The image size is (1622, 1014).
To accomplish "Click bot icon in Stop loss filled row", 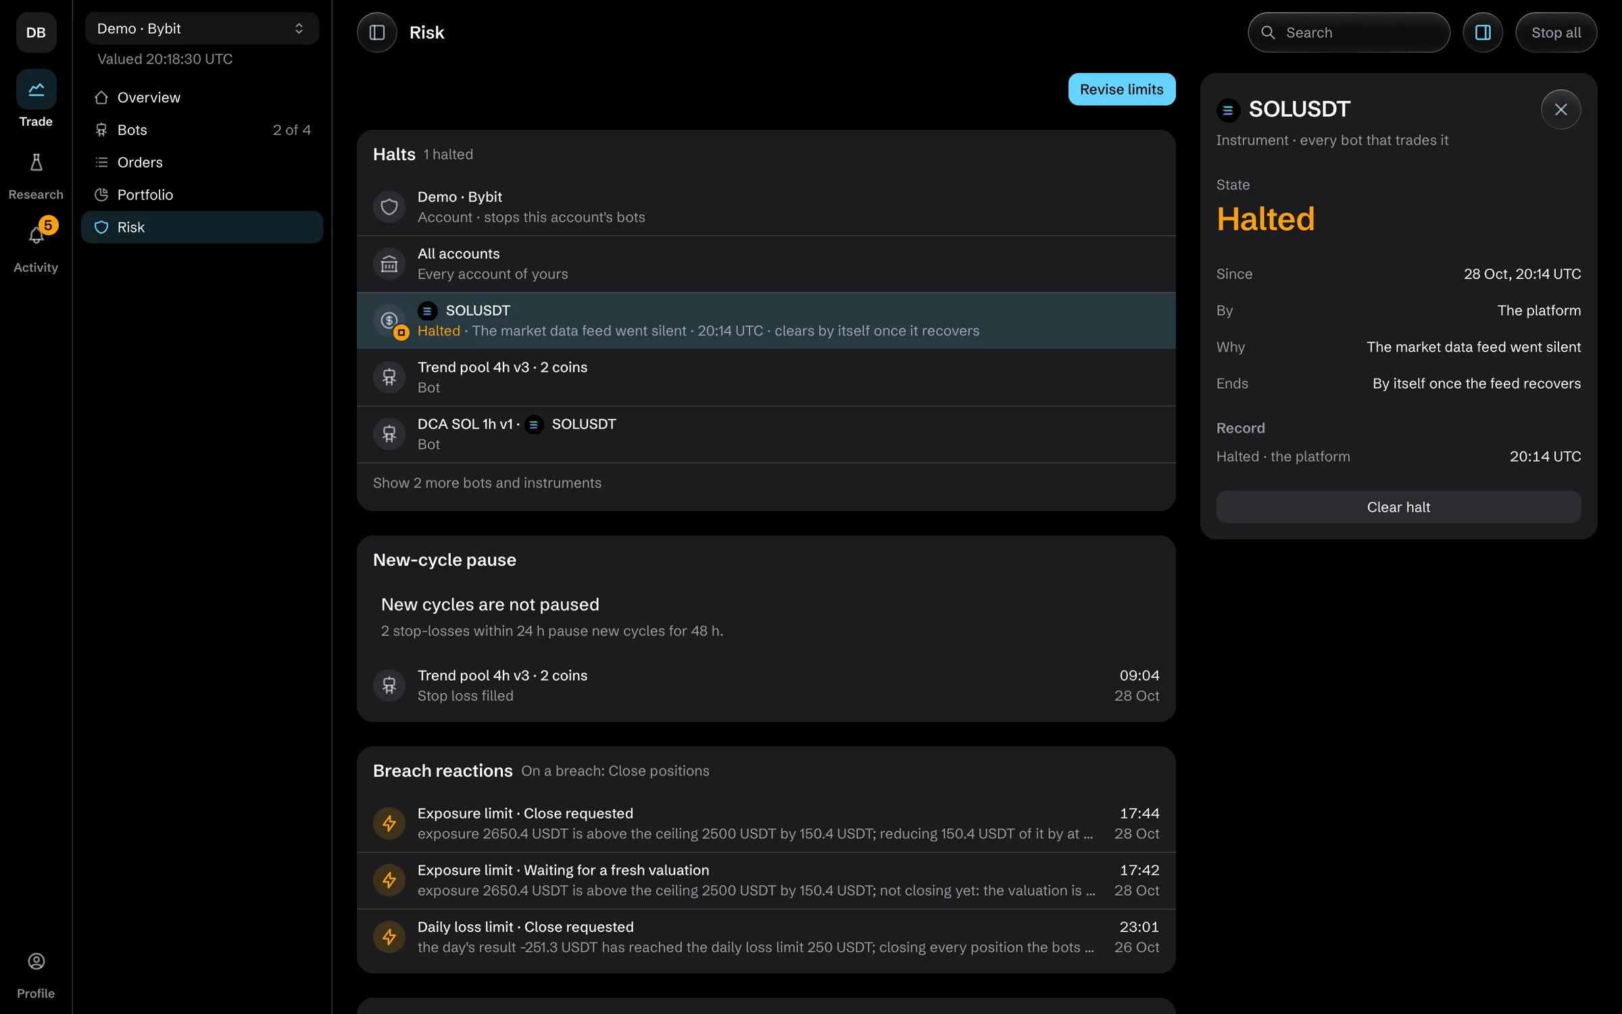I will 389,685.
